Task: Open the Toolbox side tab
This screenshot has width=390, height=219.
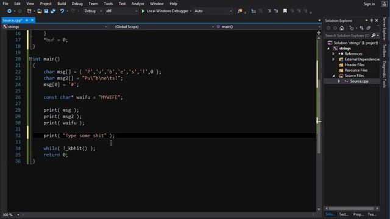Action: pos(385,50)
